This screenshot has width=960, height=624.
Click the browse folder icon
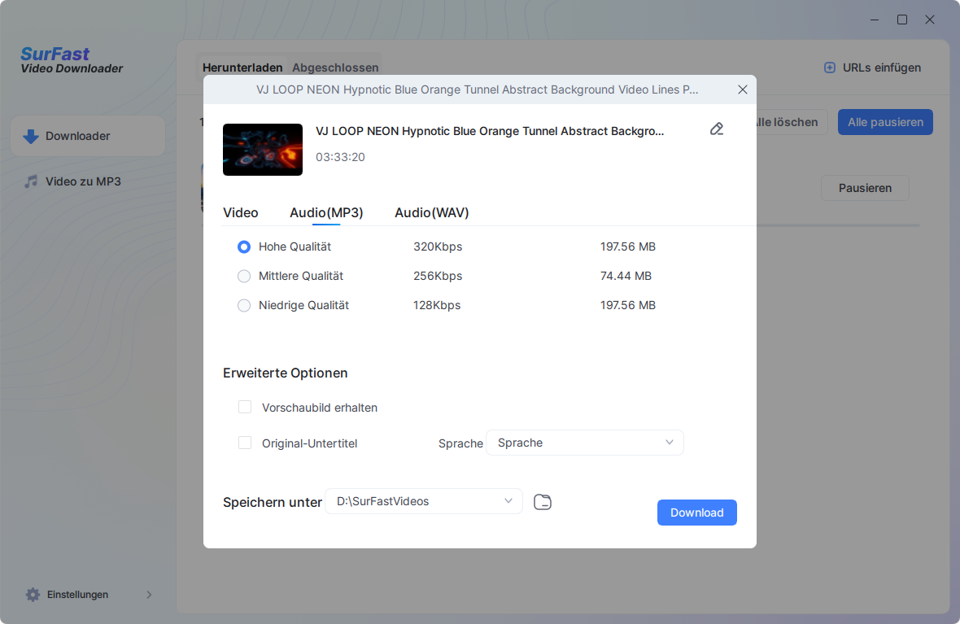coord(543,502)
